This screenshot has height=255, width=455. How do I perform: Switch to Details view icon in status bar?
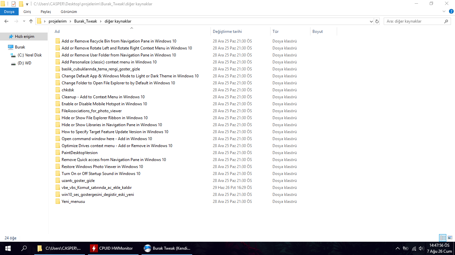tap(443, 238)
